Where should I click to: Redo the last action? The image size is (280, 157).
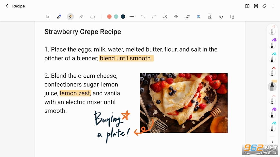(x=154, y=17)
